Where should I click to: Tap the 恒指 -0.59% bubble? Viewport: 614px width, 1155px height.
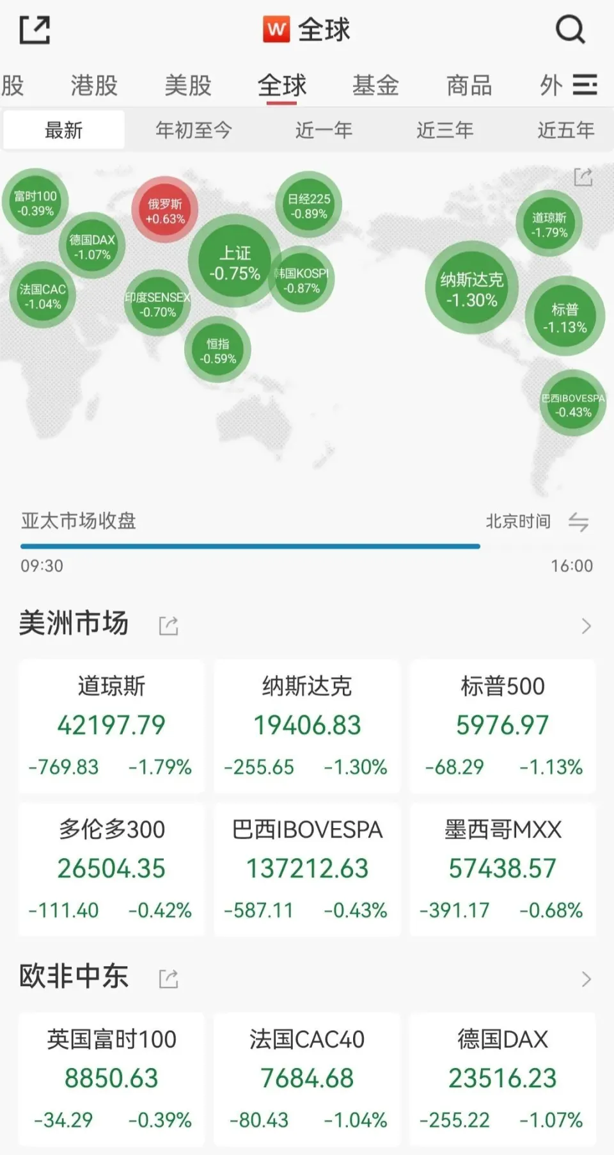click(217, 350)
